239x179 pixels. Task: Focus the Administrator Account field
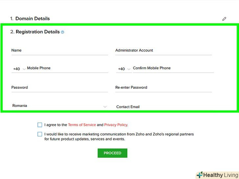[x=163, y=50]
